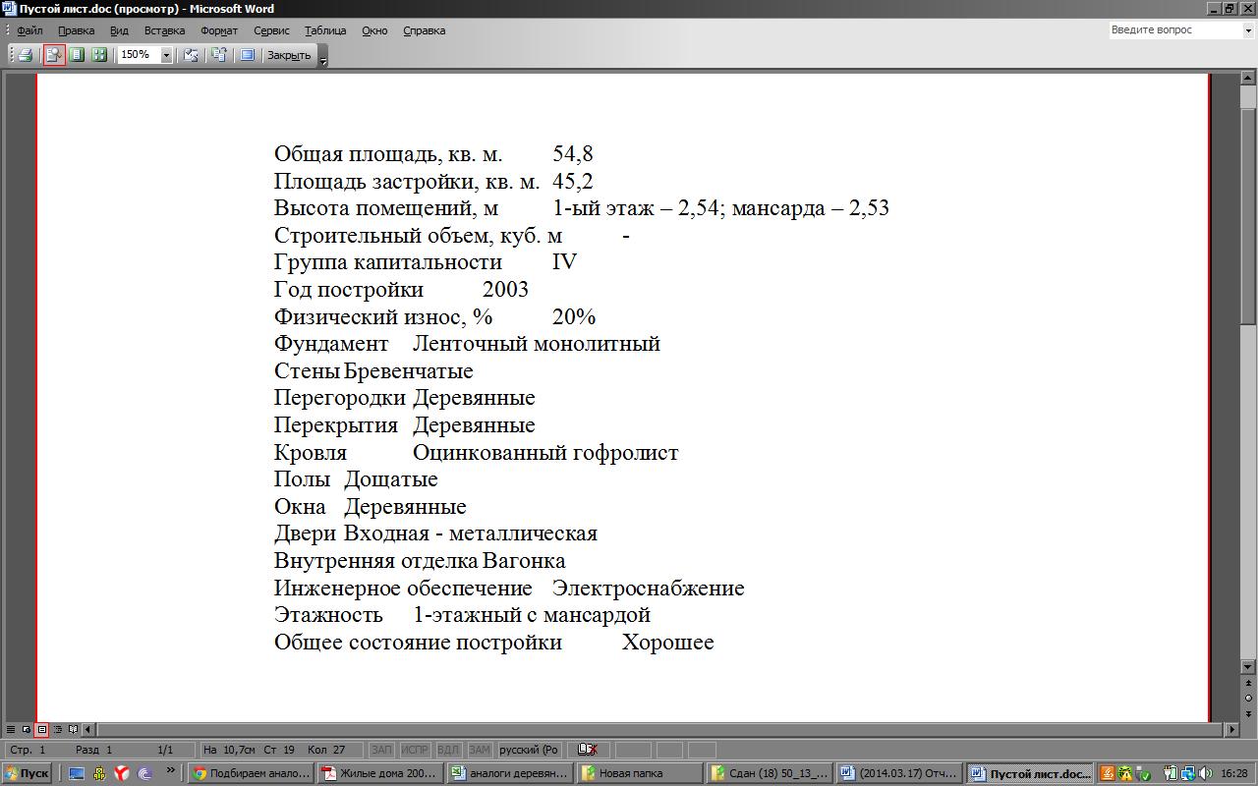Expand the help question box dropdown arrow
1258x786 pixels.
click(x=1248, y=30)
